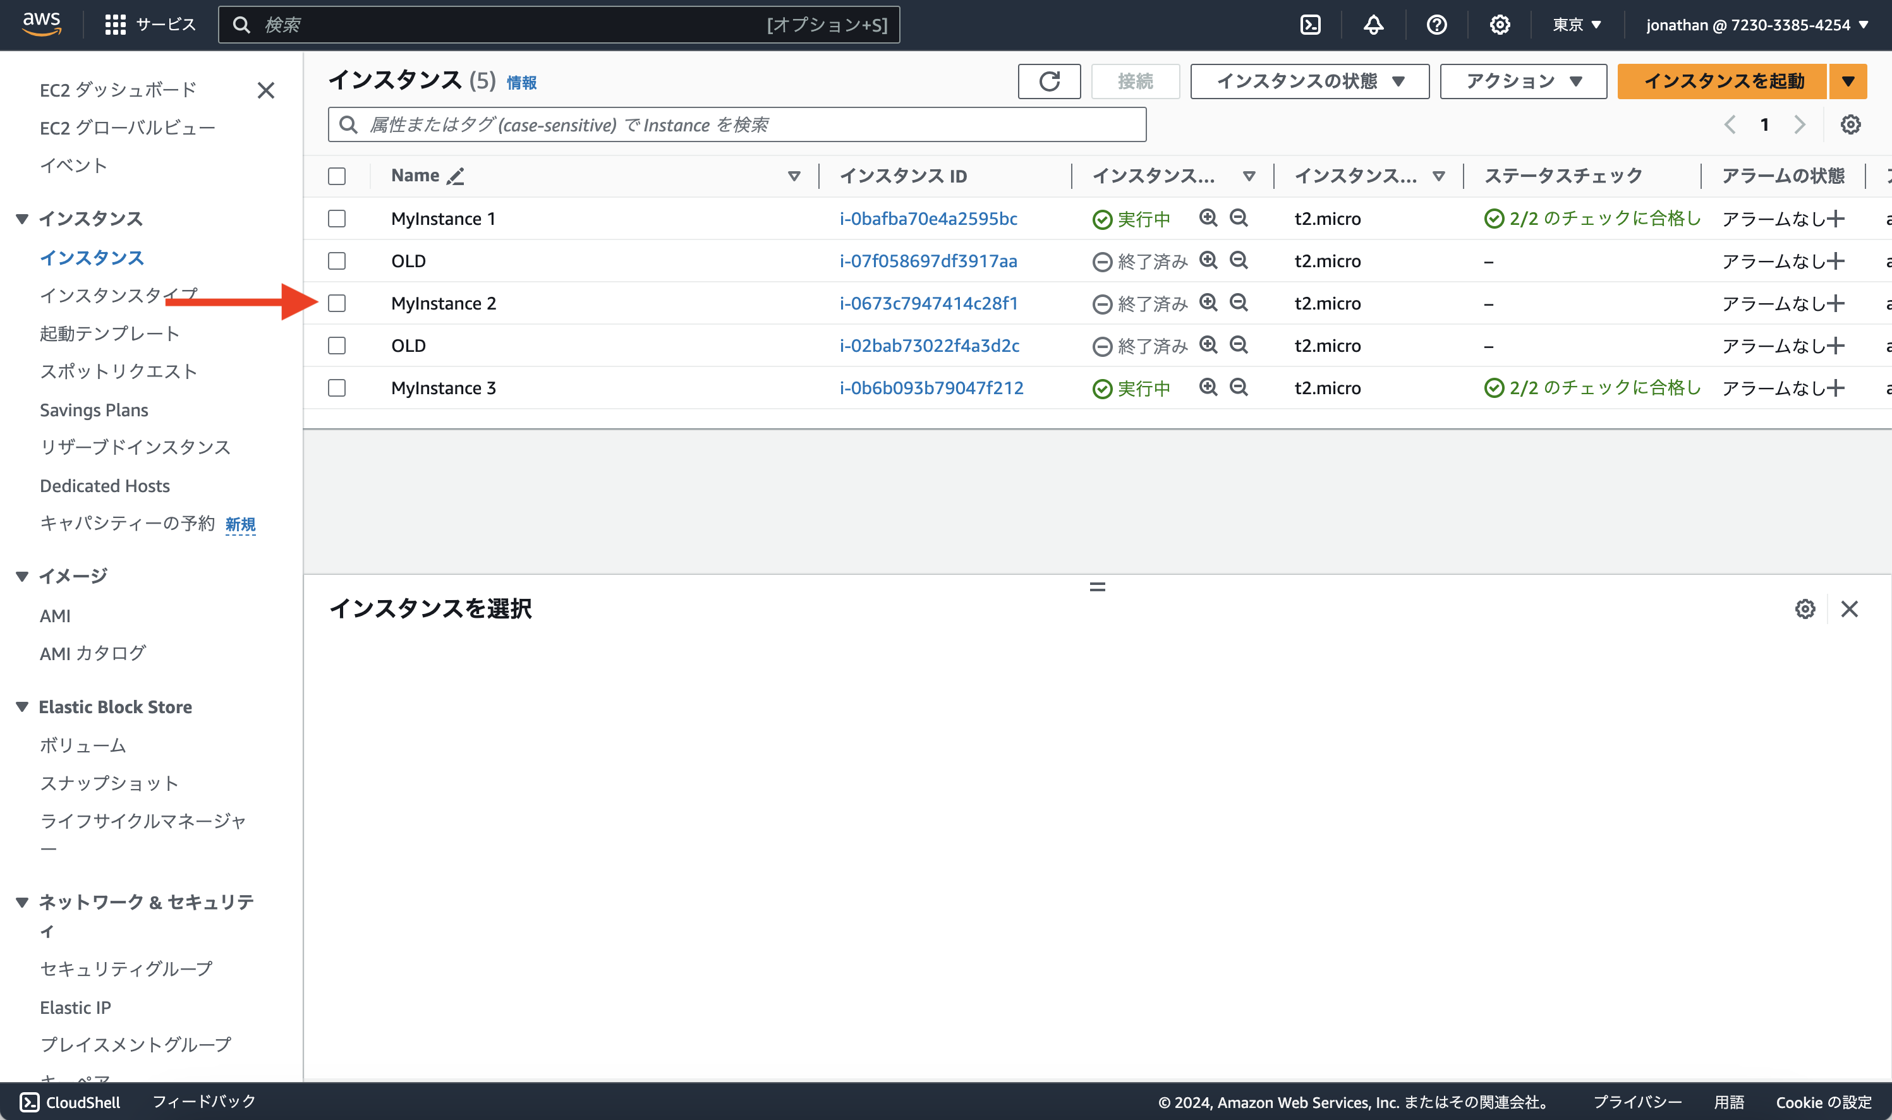Open the instances table preferences gear
Viewport: 1892px width, 1120px height.
(1850, 124)
